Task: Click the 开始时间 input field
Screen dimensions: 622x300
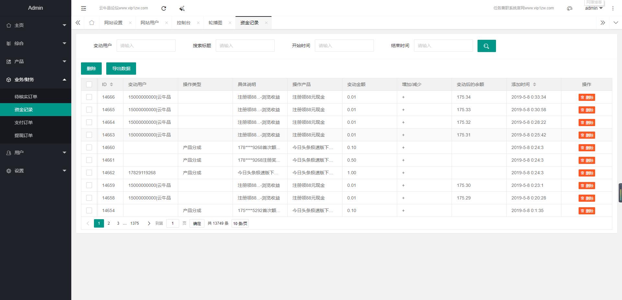Action: [344, 46]
